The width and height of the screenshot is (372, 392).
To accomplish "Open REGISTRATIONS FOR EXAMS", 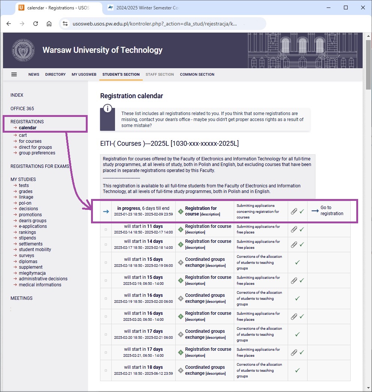I will (40, 166).
